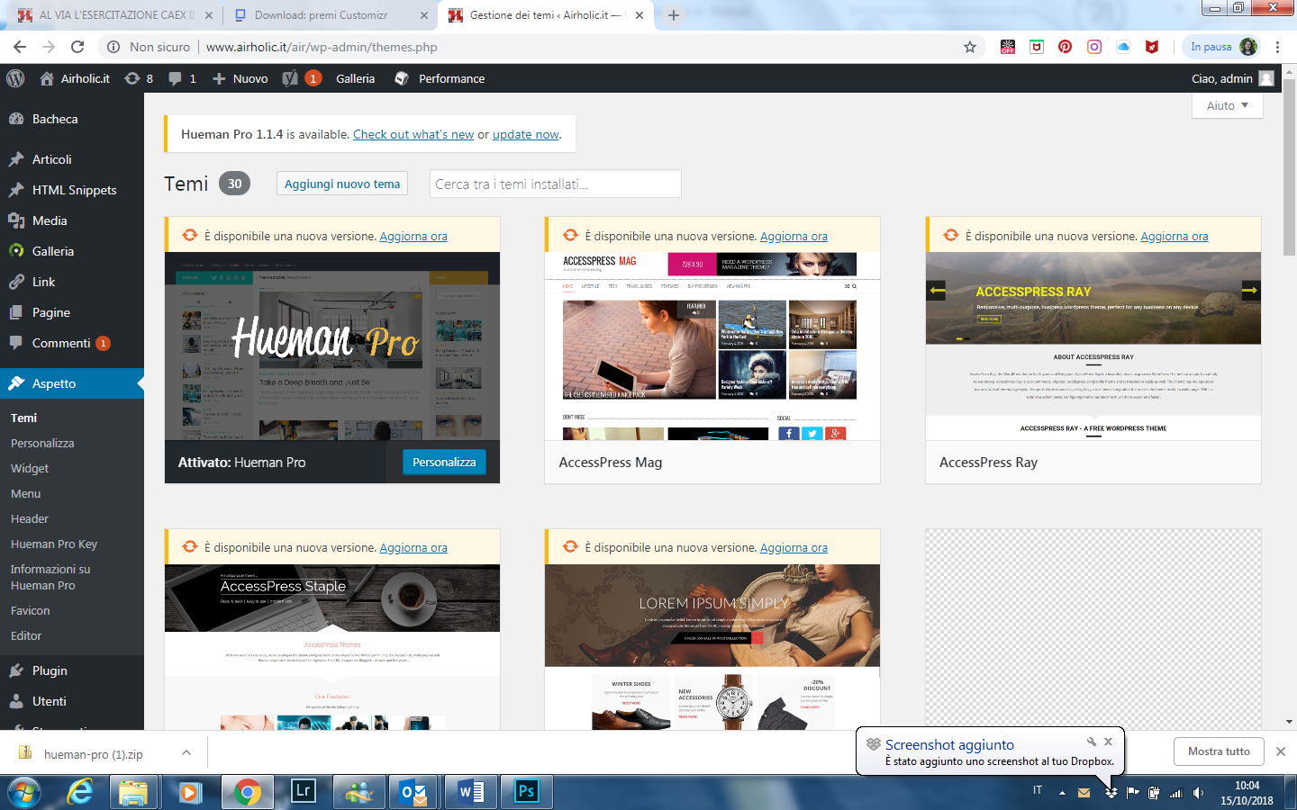Click the Aggiungi nuovo tema button

(x=341, y=184)
